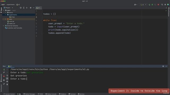Open Python Packages tool tab
This screenshot has height=95, width=170.
[29, 94]
